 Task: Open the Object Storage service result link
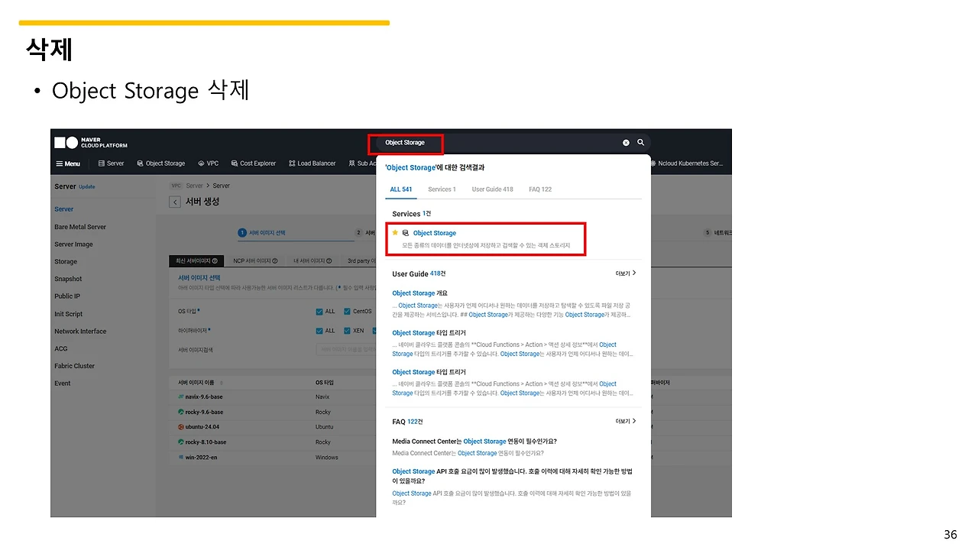point(435,233)
